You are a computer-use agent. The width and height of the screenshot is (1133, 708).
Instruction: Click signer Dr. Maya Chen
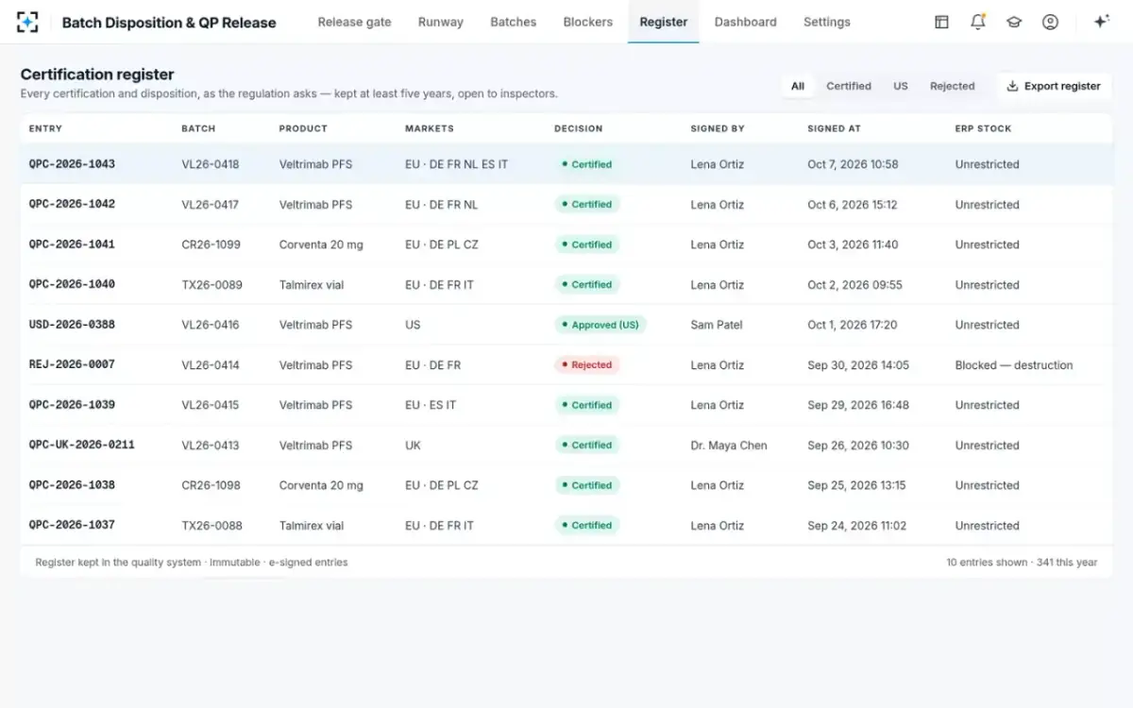(x=729, y=445)
